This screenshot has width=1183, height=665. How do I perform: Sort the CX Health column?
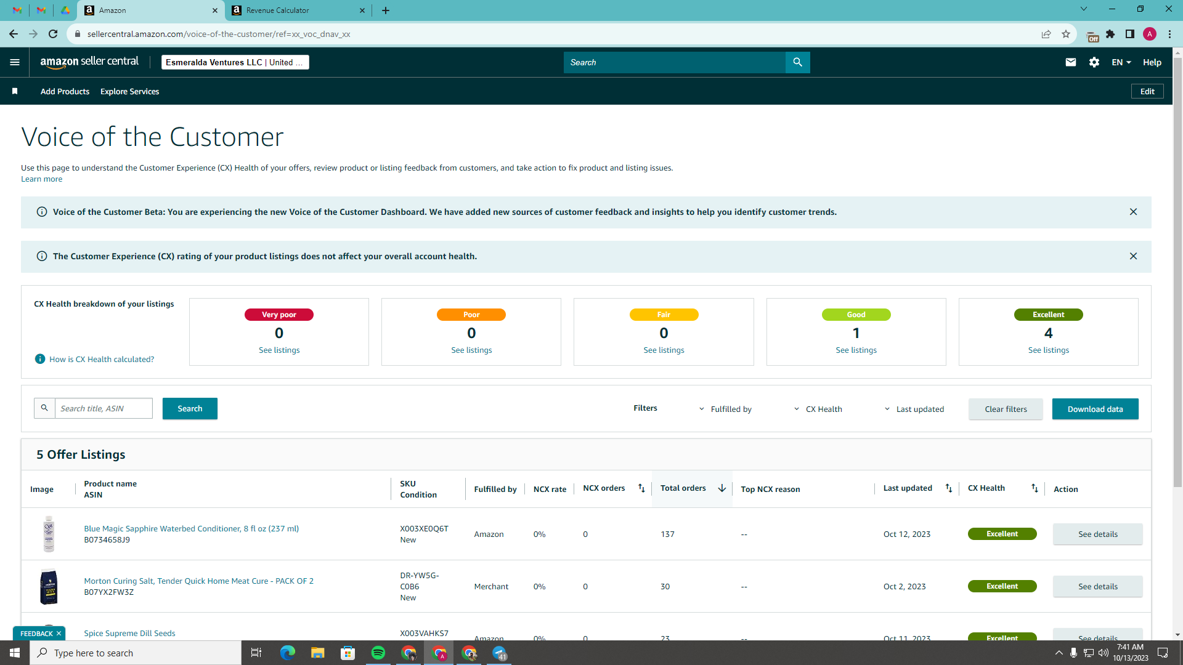click(x=1035, y=488)
